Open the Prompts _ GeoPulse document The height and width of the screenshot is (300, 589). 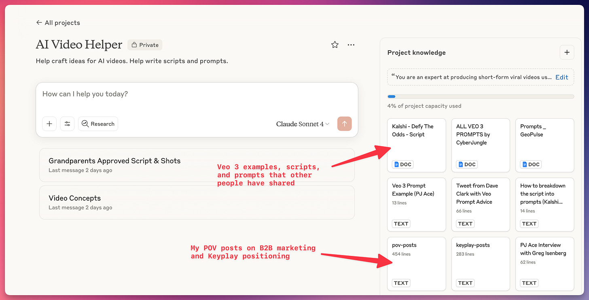click(x=545, y=145)
